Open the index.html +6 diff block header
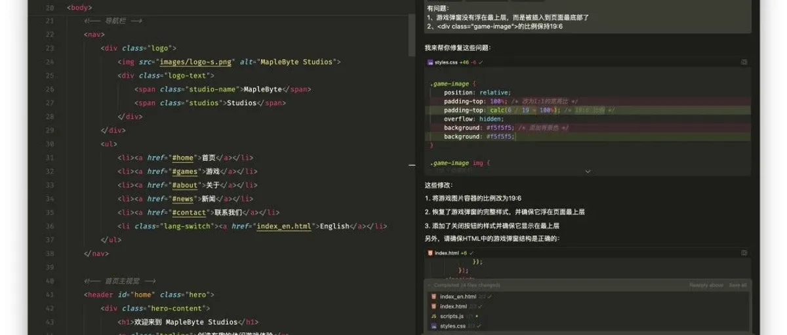 [x=587, y=252]
